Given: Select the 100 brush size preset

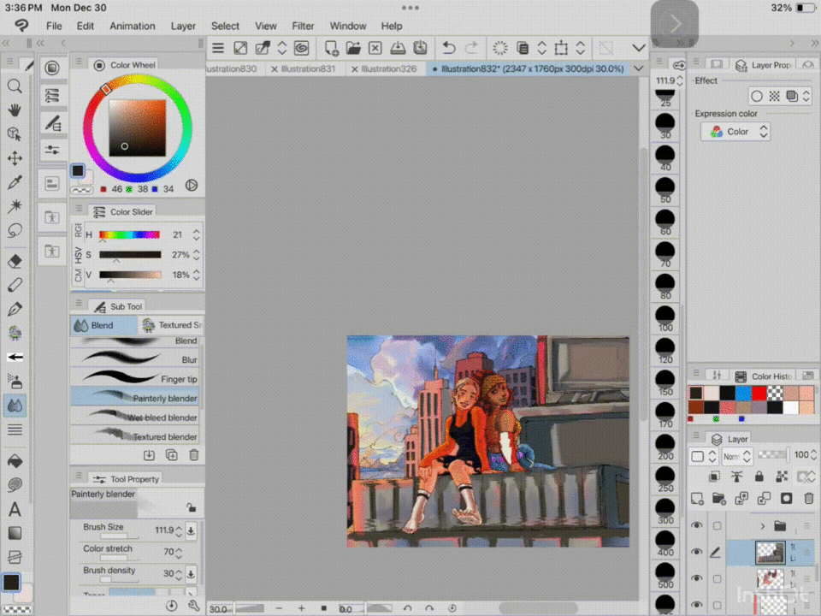Looking at the screenshot, I should click(664, 317).
